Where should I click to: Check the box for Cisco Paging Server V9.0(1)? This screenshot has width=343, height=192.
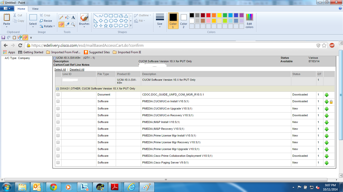[x=58, y=162]
